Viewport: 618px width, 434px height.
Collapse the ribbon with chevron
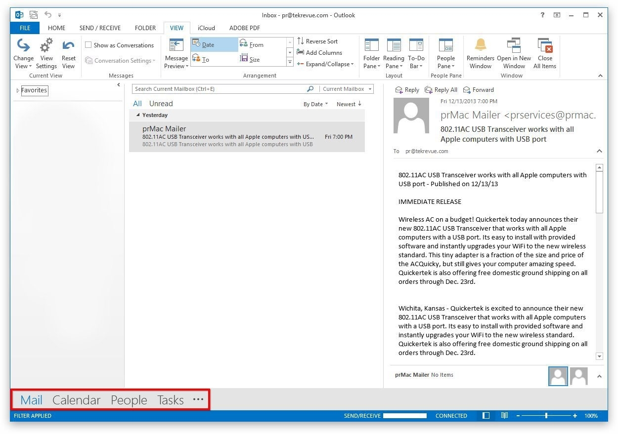[x=600, y=76]
